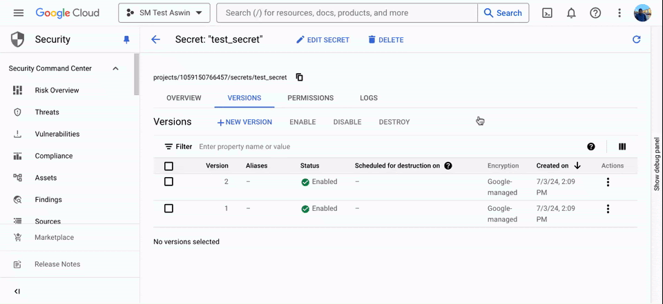The height and width of the screenshot is (304, 663).
Task: Open column display options icon
Action: [622, 147]
